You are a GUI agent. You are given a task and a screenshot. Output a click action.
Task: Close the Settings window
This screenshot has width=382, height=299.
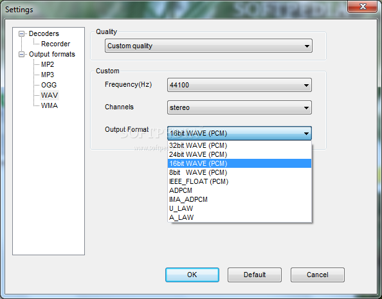[x=363, y=6]
